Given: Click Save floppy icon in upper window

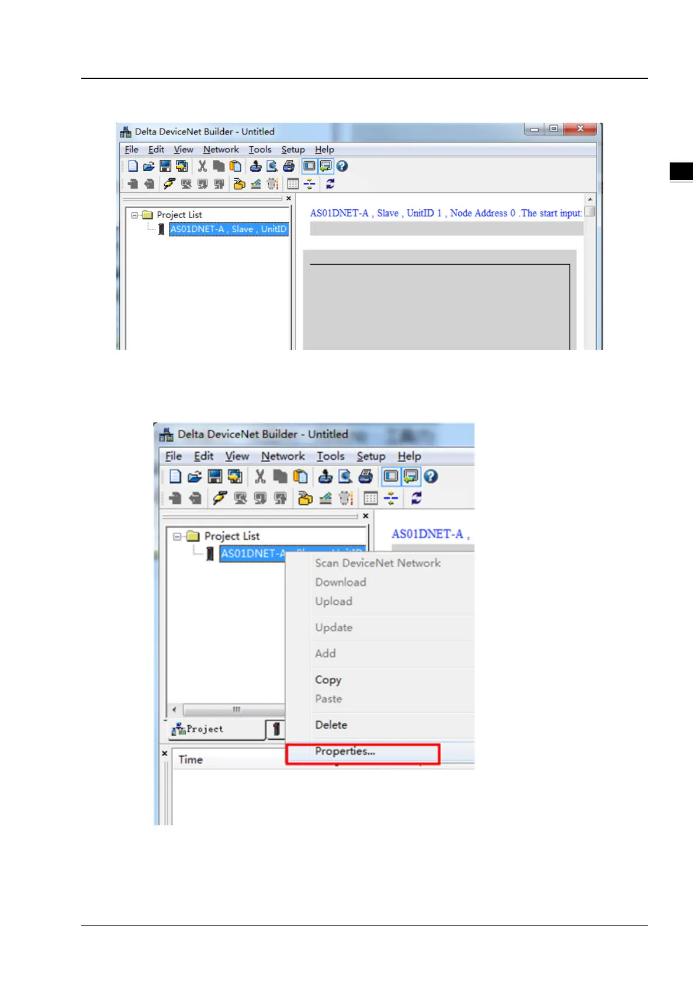Looking at the screenshot, I should (x=165, y=166).
